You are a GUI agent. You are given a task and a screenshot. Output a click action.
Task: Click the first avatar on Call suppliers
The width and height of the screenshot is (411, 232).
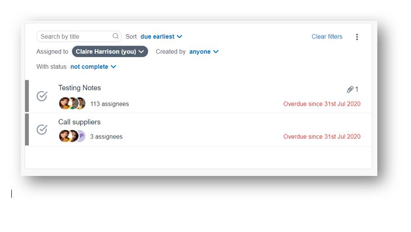[65, 136]
